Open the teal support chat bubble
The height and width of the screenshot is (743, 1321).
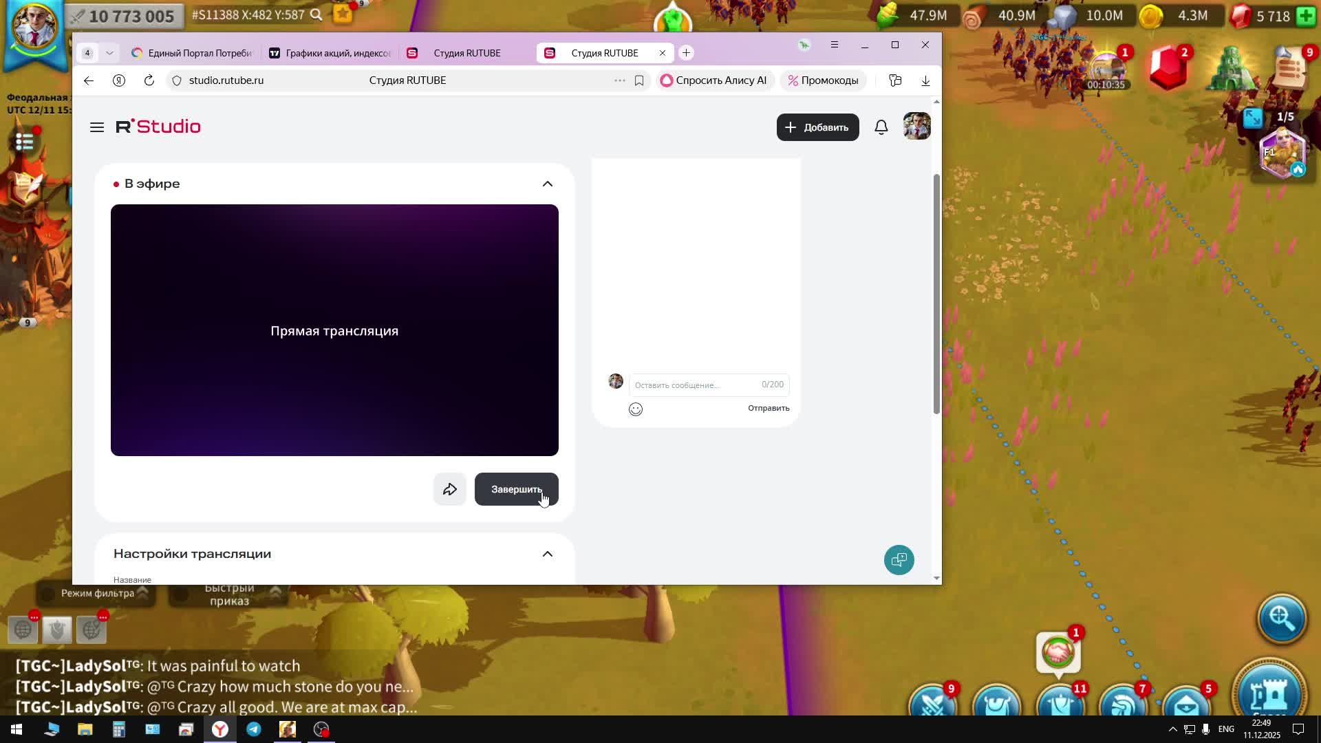click(899, 560)
